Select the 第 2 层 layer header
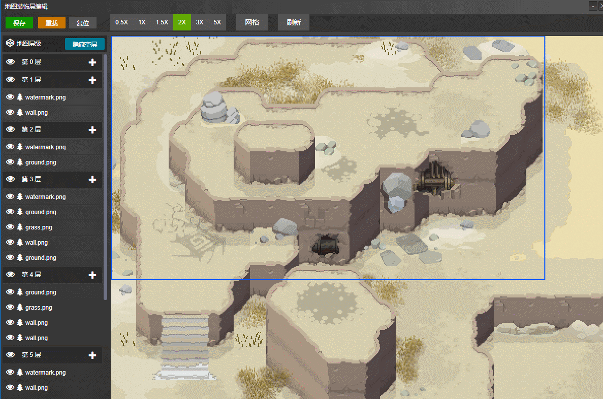Screen dimensions: 603x399 [52, 130]
